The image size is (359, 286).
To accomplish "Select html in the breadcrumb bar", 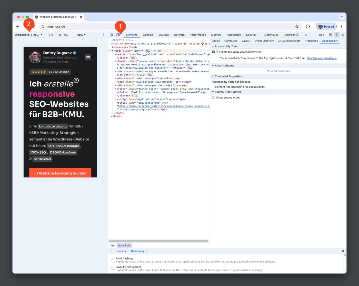I will point(112,245).
